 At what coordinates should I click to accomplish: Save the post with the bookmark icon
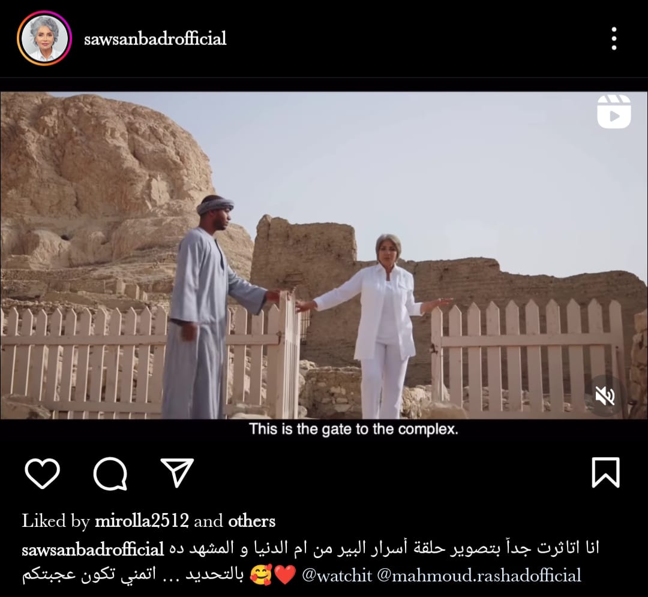tap(606, 472)
